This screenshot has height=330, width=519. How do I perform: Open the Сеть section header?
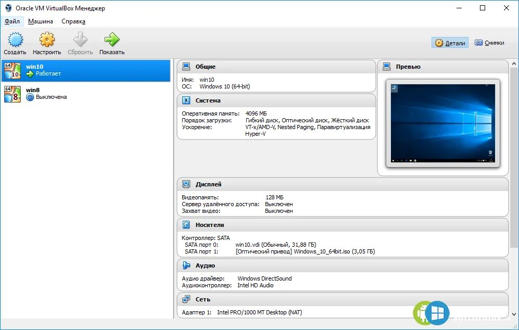coord(343,299)
